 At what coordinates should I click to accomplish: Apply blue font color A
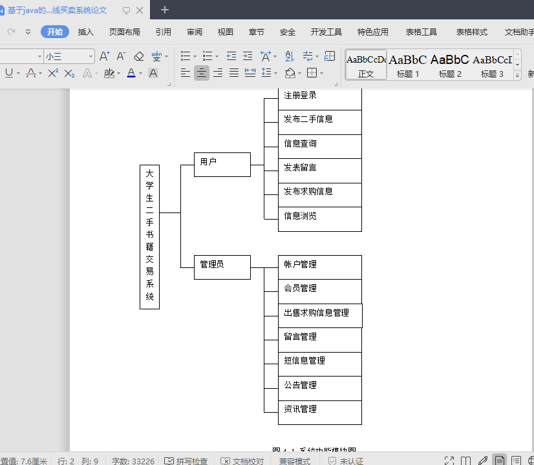coord(131,73)
